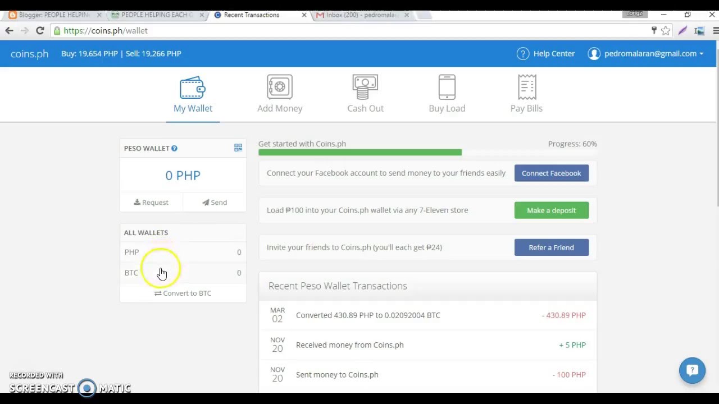719x404 pixels.
Task: Click the Connect Facebook button
Action: tap(552, 173)
